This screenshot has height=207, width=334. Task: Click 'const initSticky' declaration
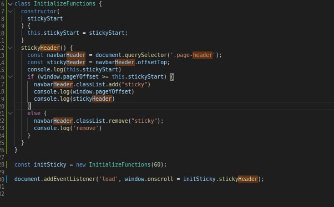click(x=41, y=165)
